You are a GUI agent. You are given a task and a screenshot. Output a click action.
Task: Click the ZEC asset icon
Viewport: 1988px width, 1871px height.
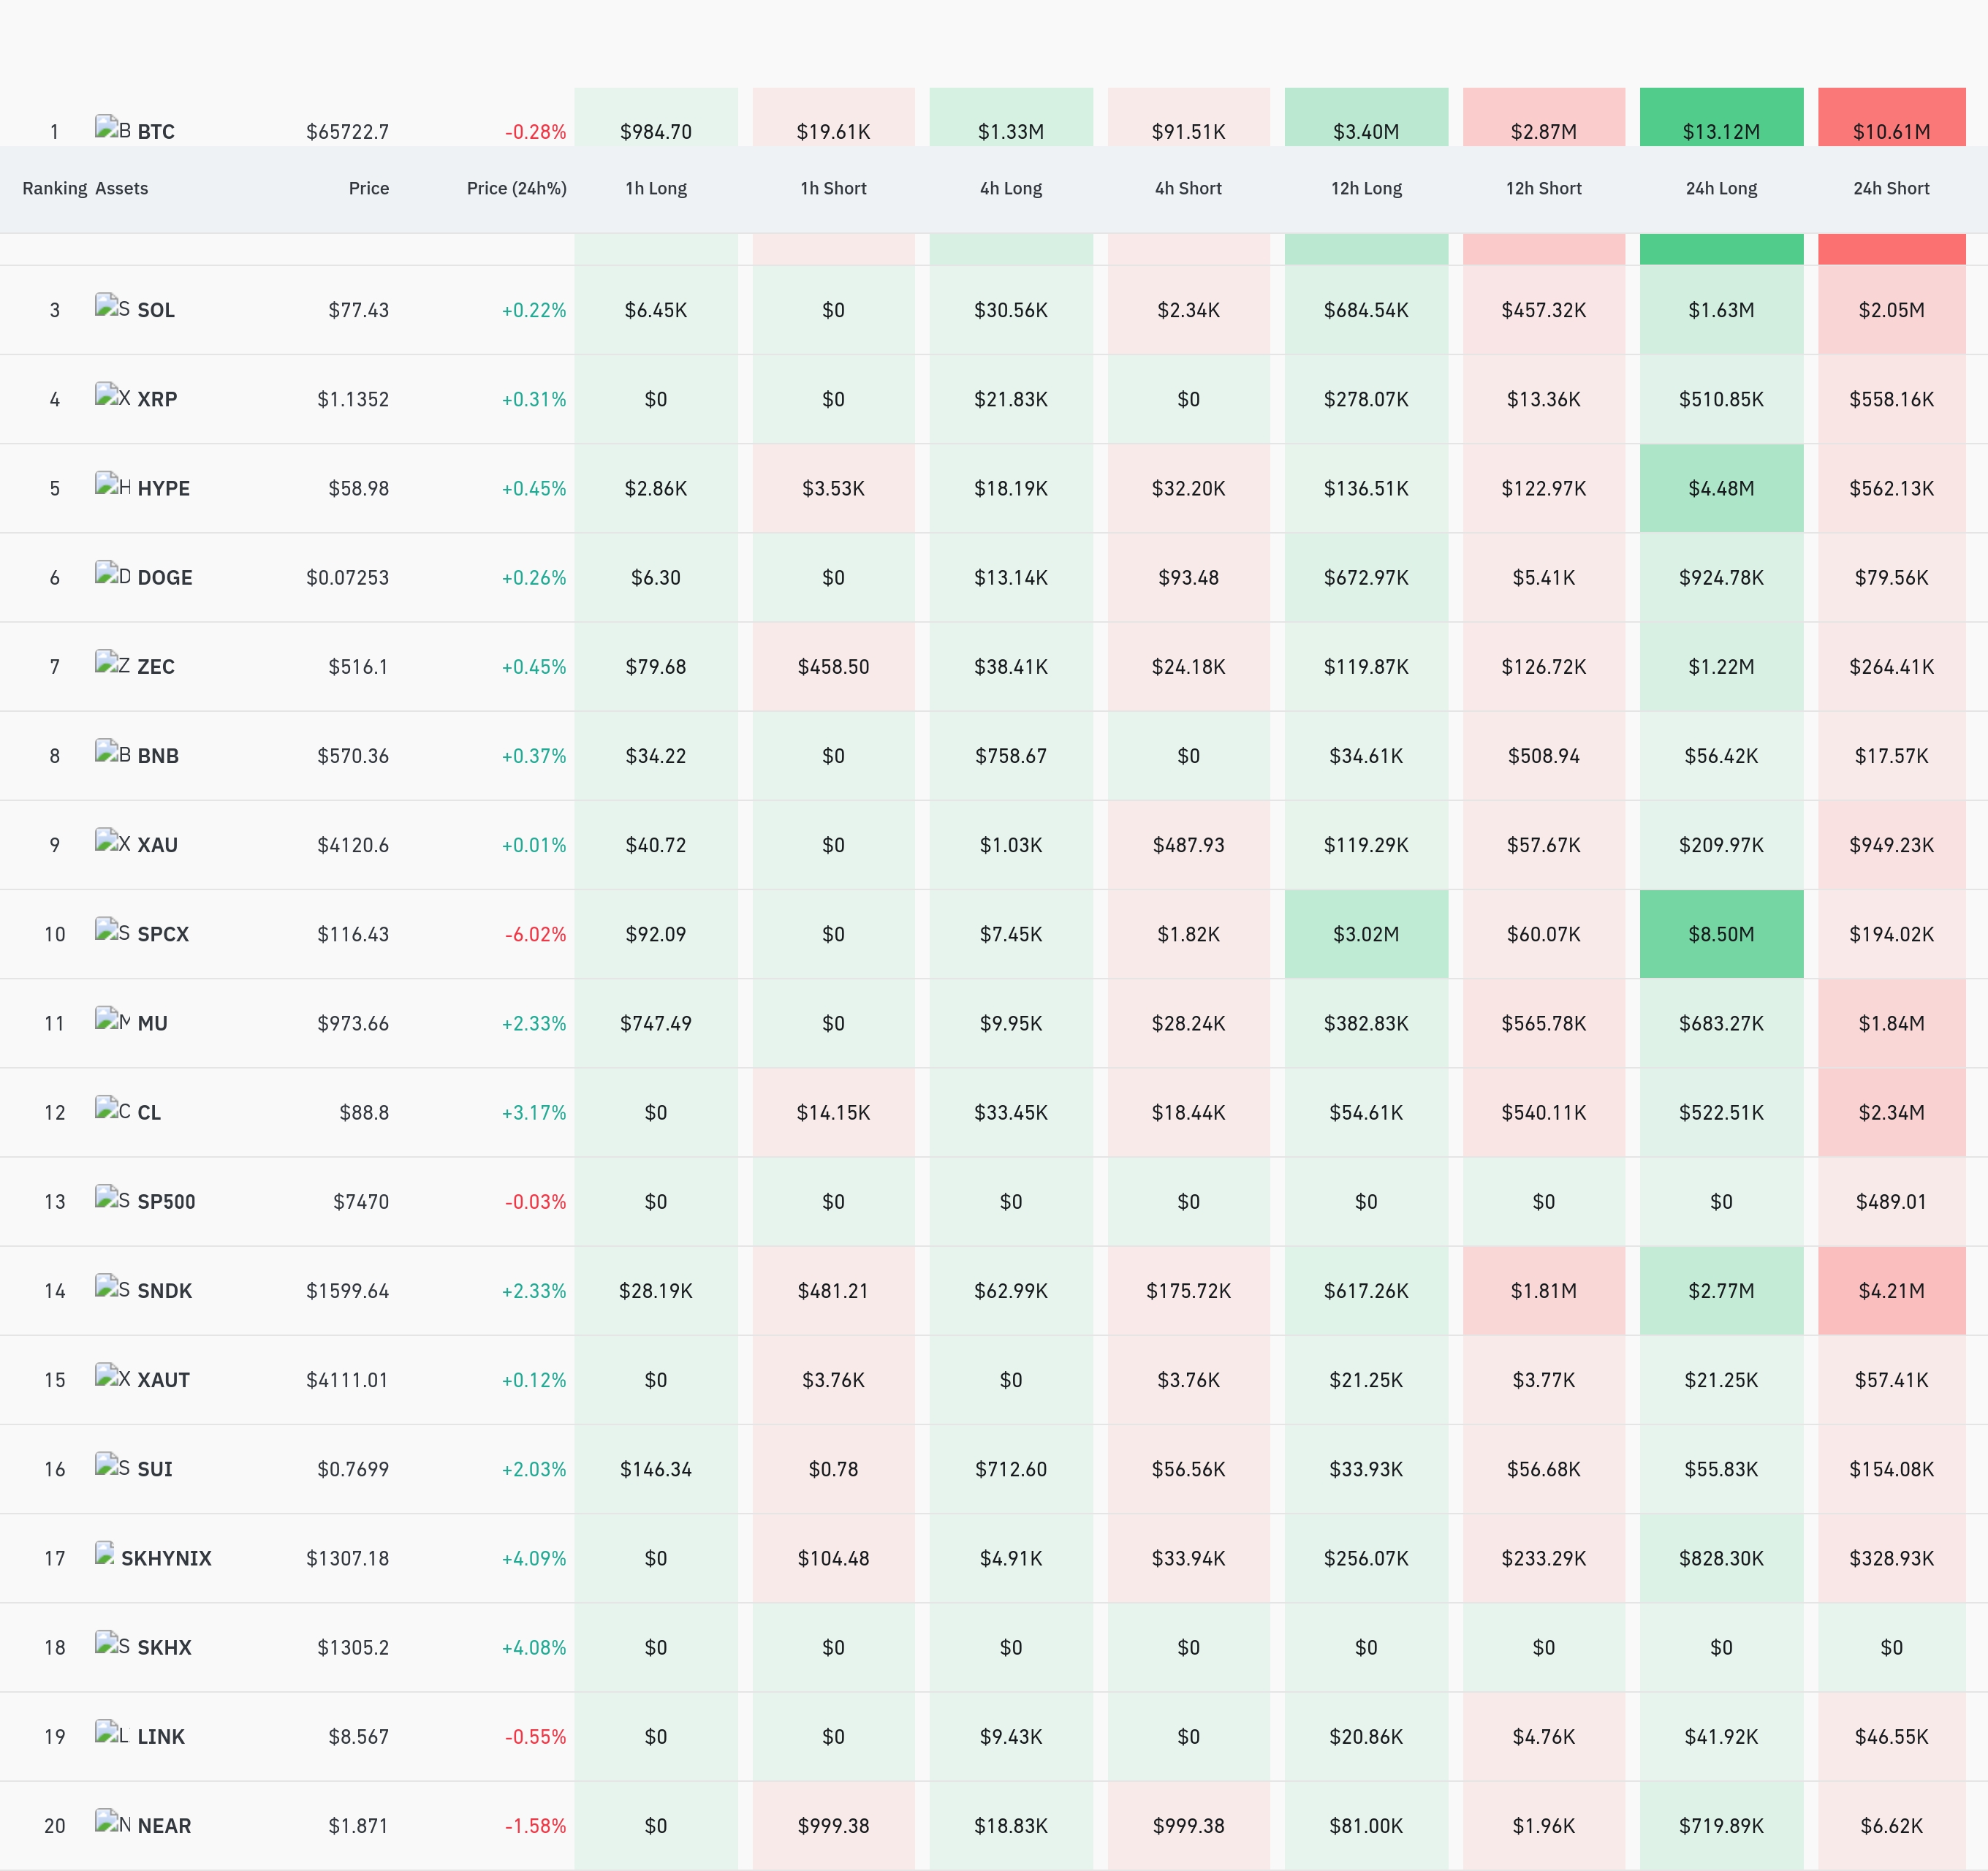tap(113, 662)
